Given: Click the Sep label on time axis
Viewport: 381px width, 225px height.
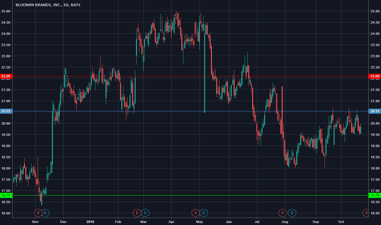Looking at the screenshot, I should tap(316, 222).
